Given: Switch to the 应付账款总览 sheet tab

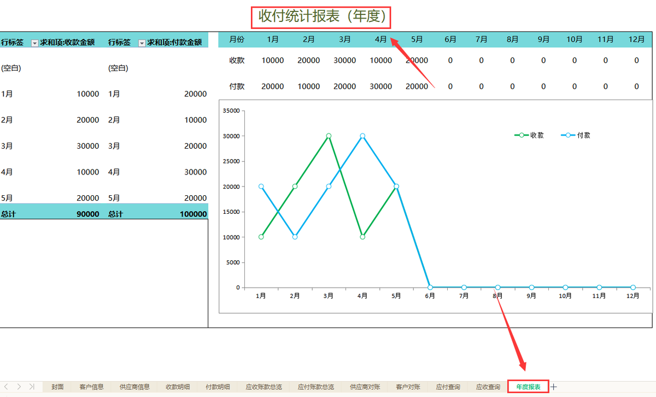Looking at the screenshot, I should click(x=316, y=387).
